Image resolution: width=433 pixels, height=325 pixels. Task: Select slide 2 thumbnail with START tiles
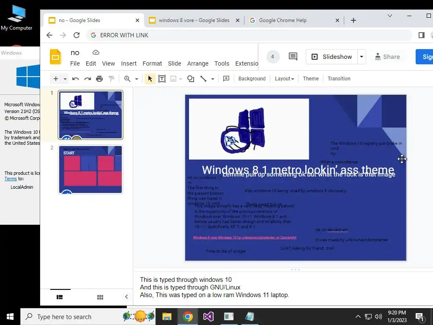pos(90,169)
